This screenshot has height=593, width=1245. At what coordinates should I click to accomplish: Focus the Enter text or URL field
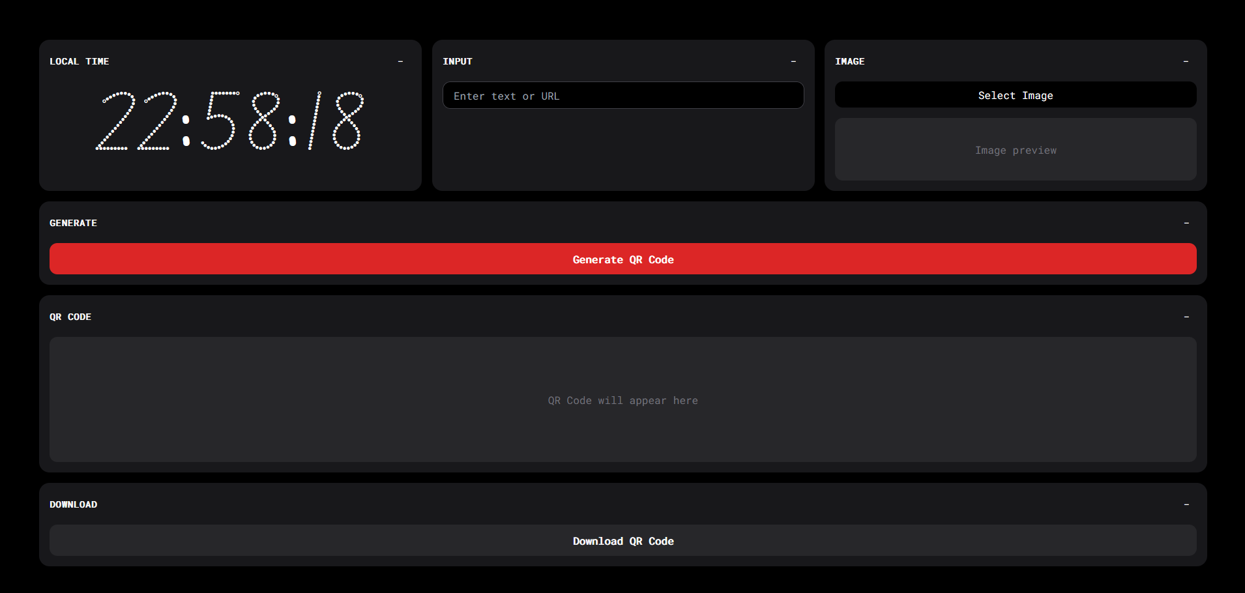coord(622,96)
